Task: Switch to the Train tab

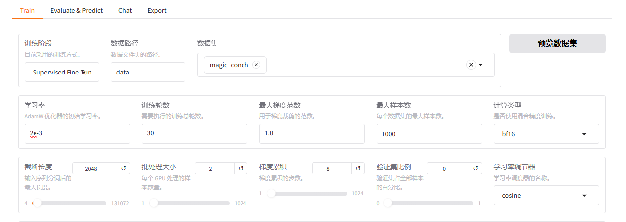Action: point(27,10)
